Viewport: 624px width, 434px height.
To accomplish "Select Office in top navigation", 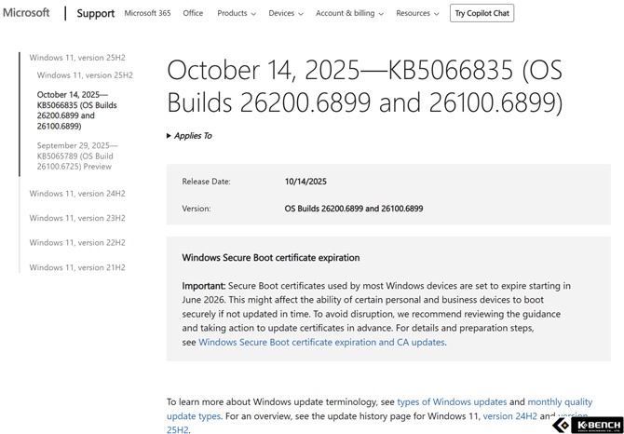I will [193, 13].
